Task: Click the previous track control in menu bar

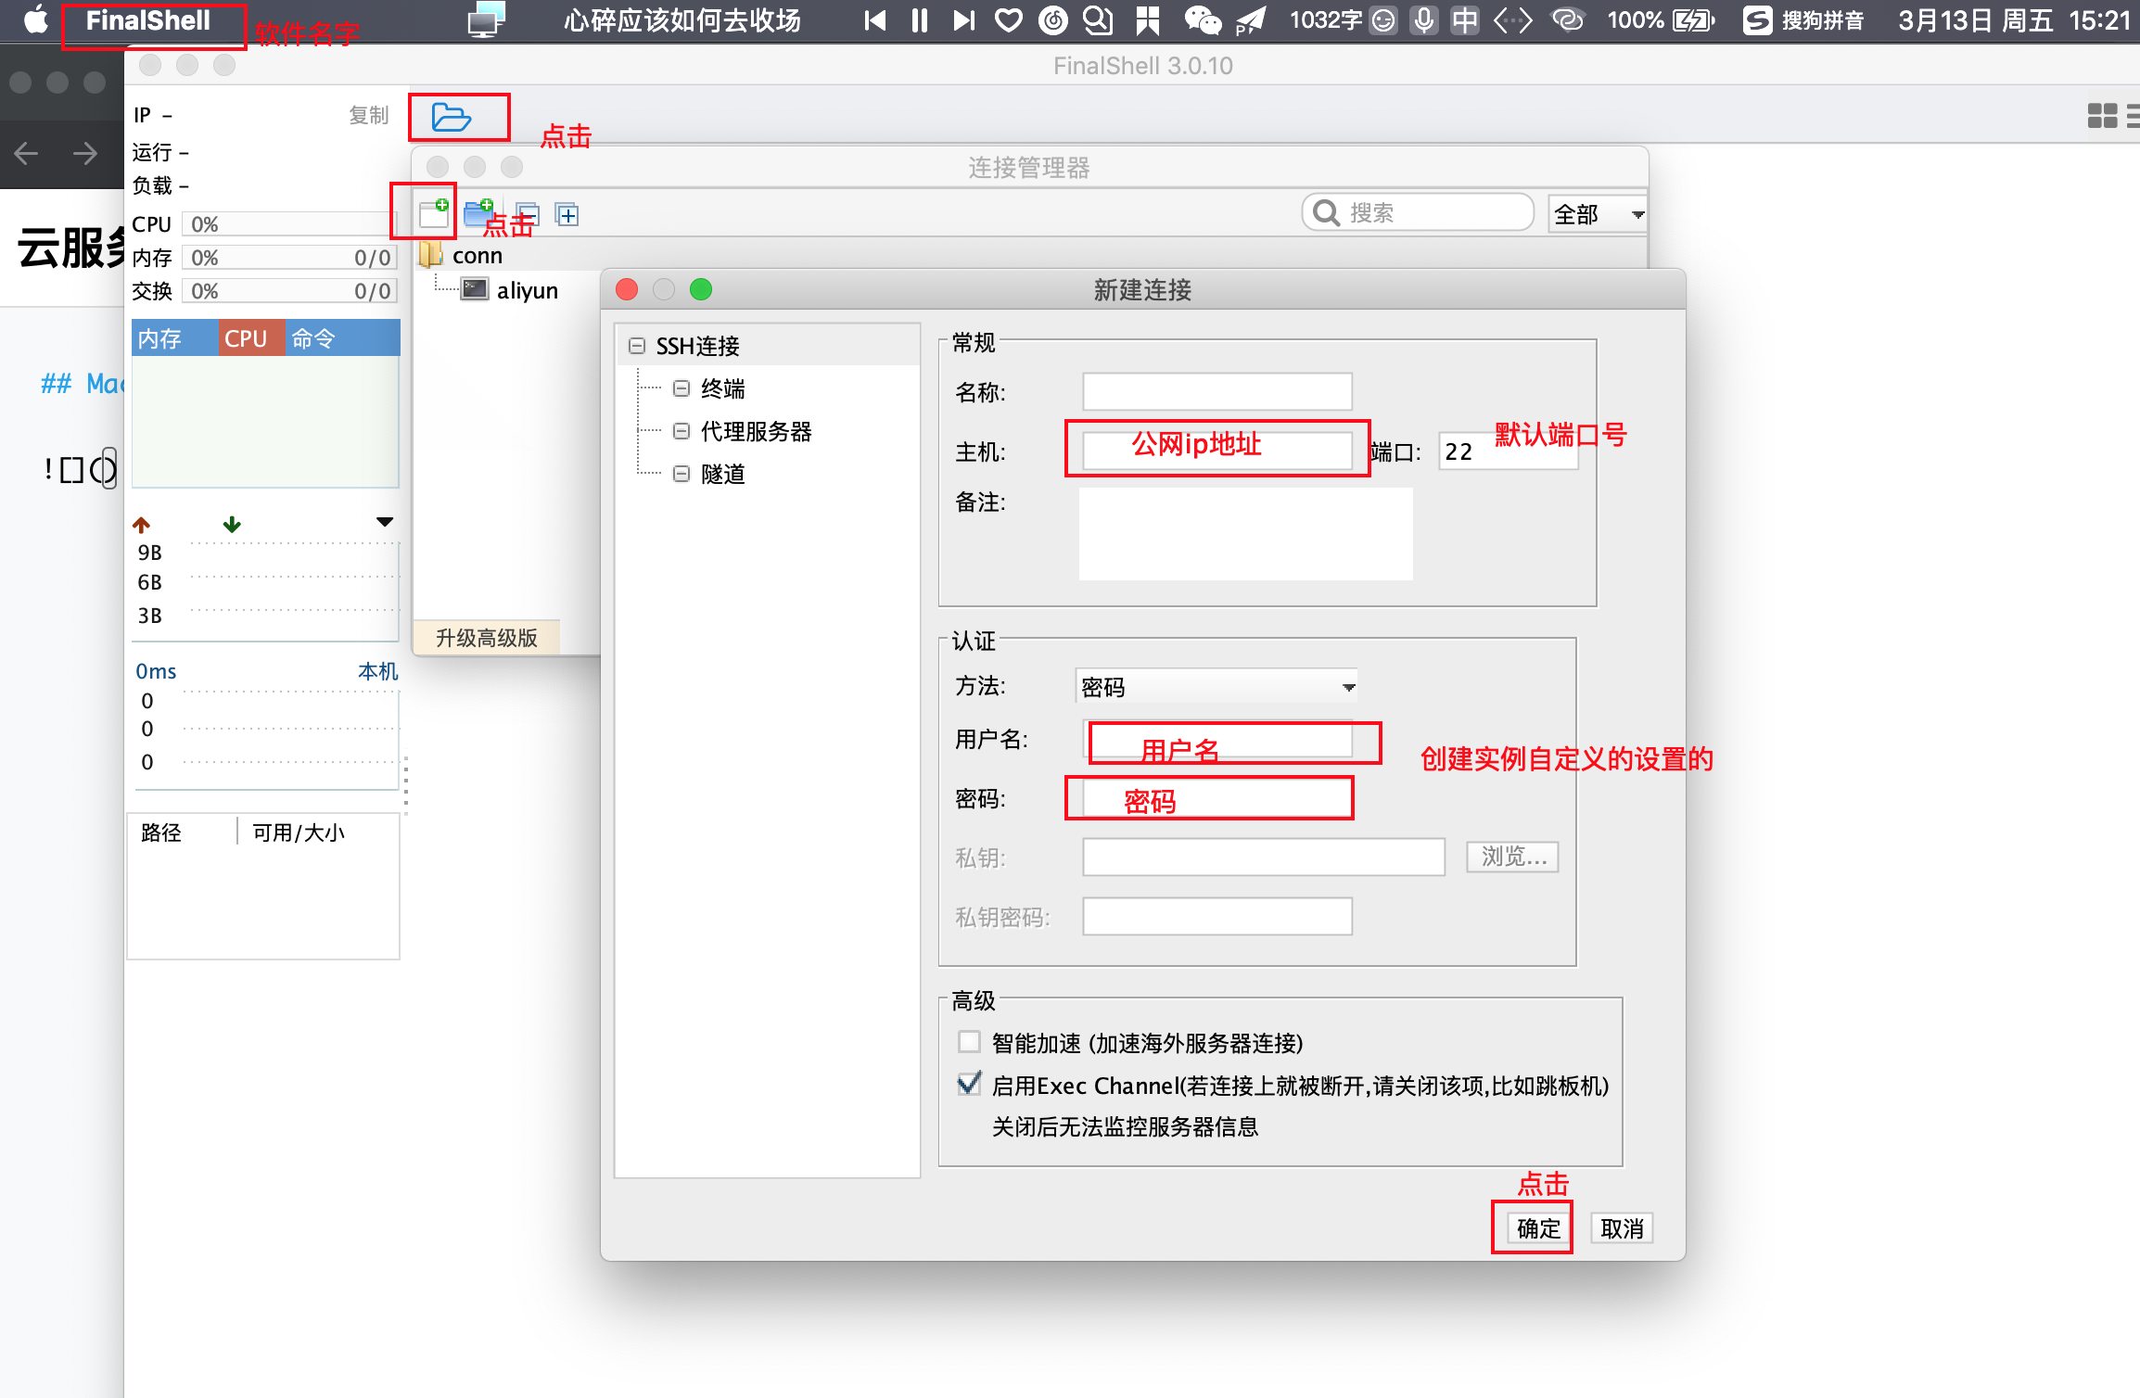Action: pos(874,20)
